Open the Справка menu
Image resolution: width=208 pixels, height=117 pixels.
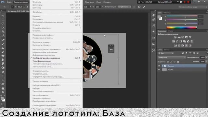tap(107, 2)
